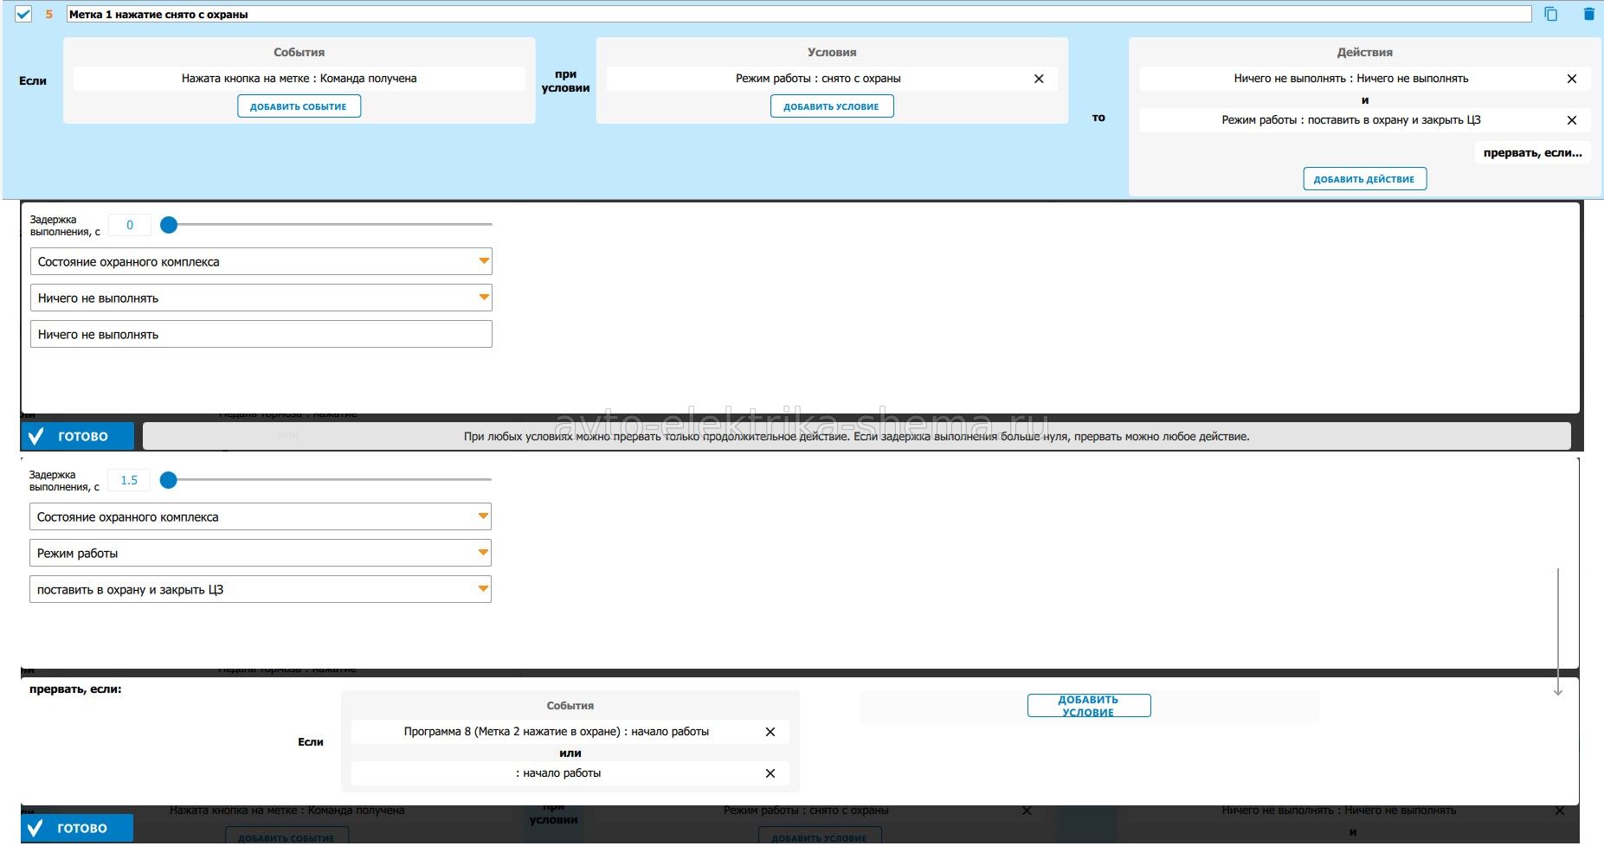The width and height of the screenshot is (1604, 846).
Task: Click 'Добавить действие' button
Action: [1364, 179]
